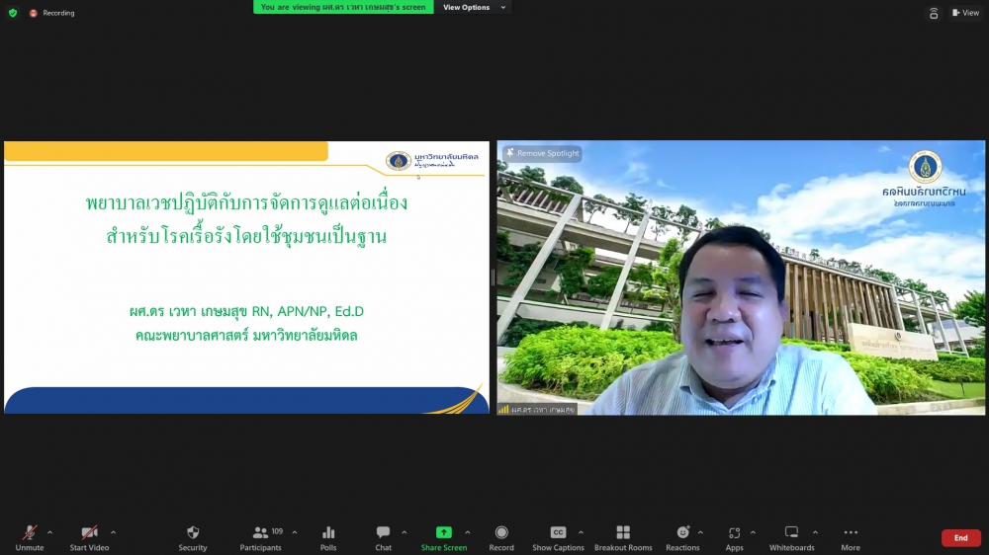
Task: Click the green Share Screen icon
Action: pos(444,533)
